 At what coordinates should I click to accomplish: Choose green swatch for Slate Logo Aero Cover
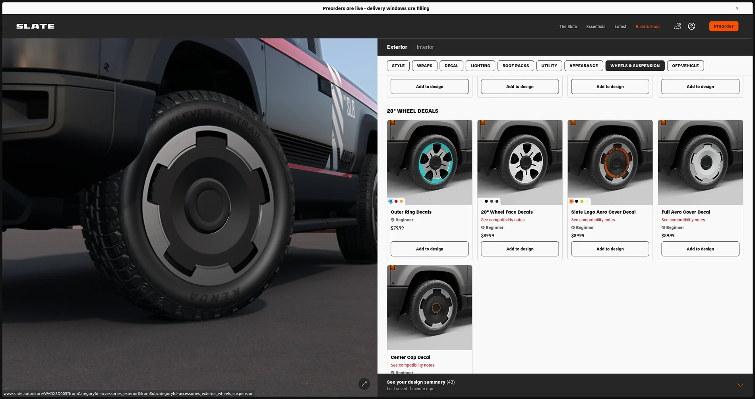click(582, 201)
